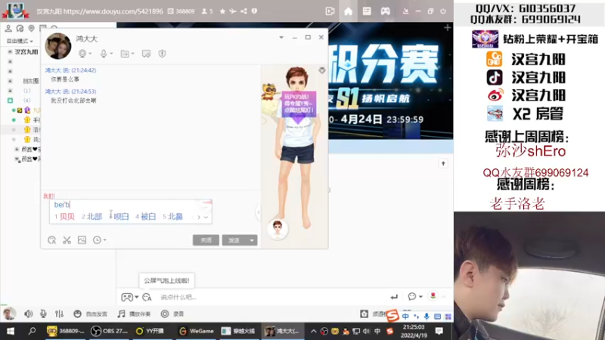Switch to 穿越火线 in the taskbar
The image size is (605, 340).
point(239,331)
